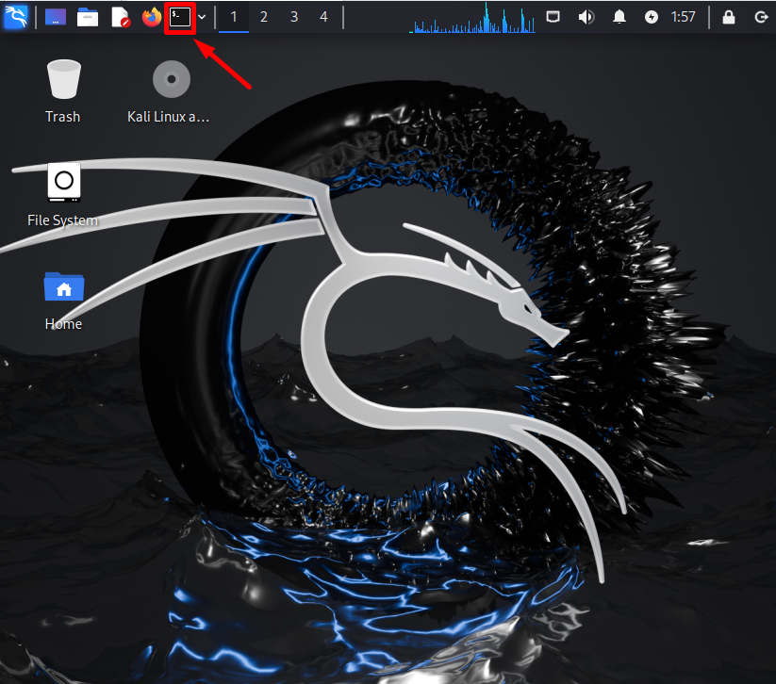
Task: Launch the text editor from the panel
Action: pos(121,17)
